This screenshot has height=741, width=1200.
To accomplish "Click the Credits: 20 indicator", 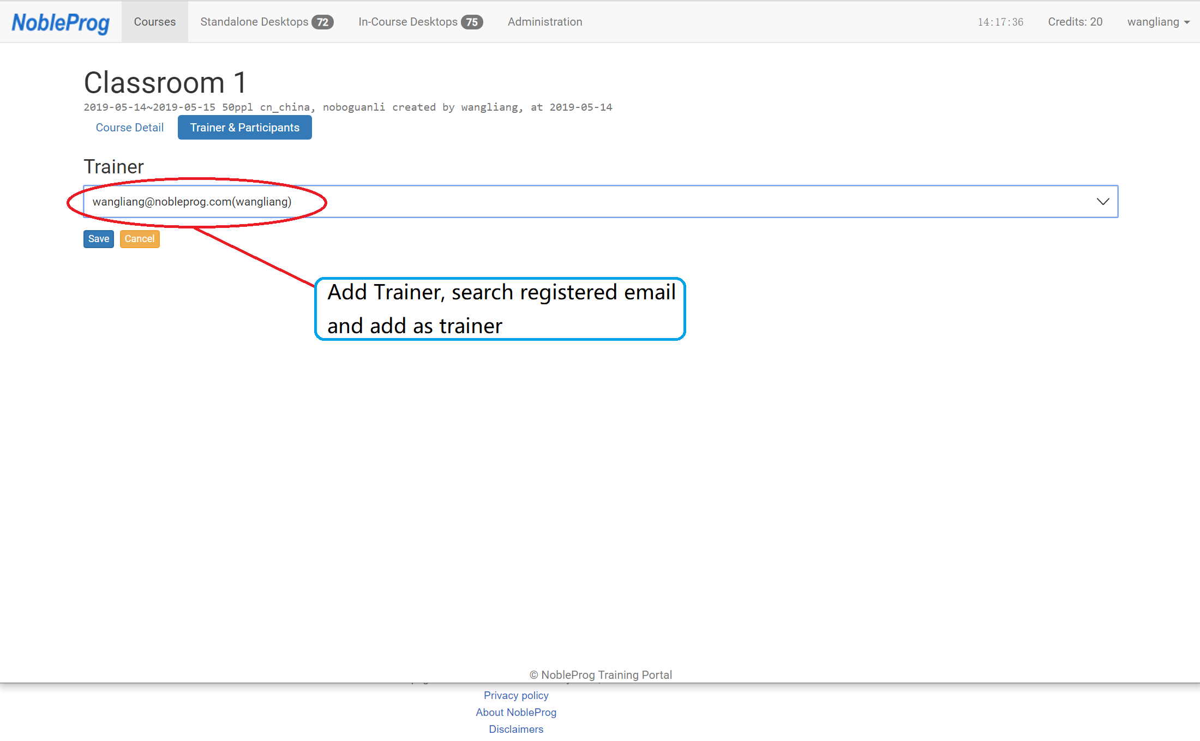I will coord(1075,22).
